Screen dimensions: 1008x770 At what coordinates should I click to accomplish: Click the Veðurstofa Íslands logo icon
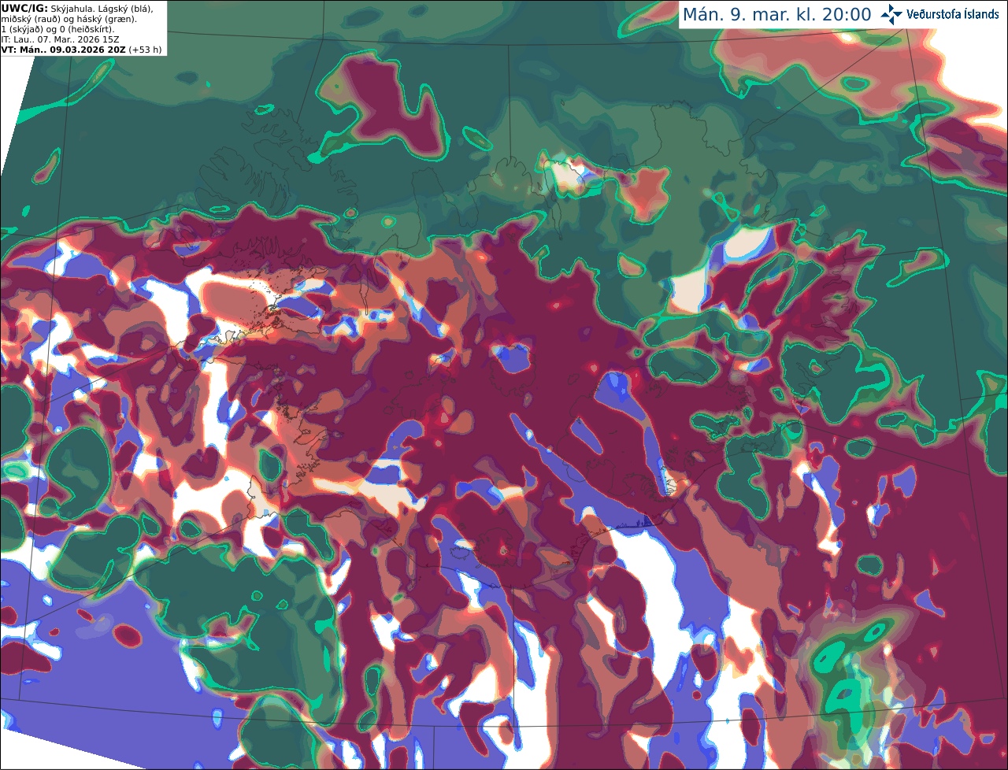tap(891, 14)
